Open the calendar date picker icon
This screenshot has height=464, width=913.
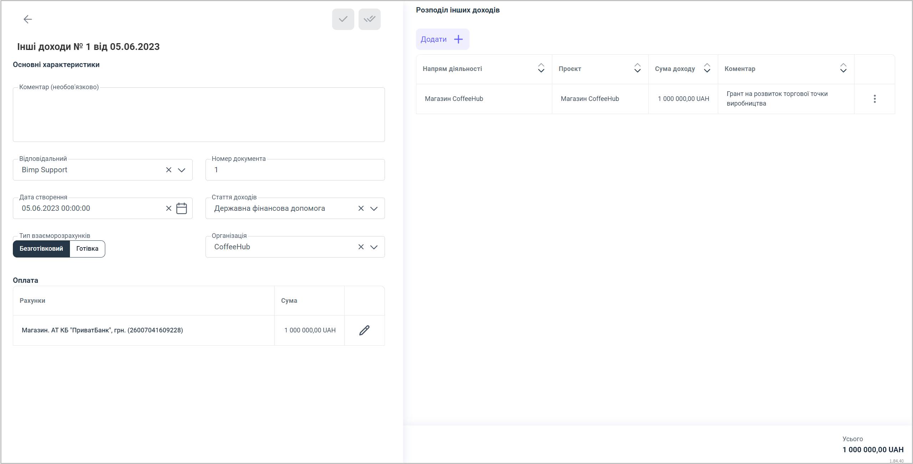(x=182, y=208)
